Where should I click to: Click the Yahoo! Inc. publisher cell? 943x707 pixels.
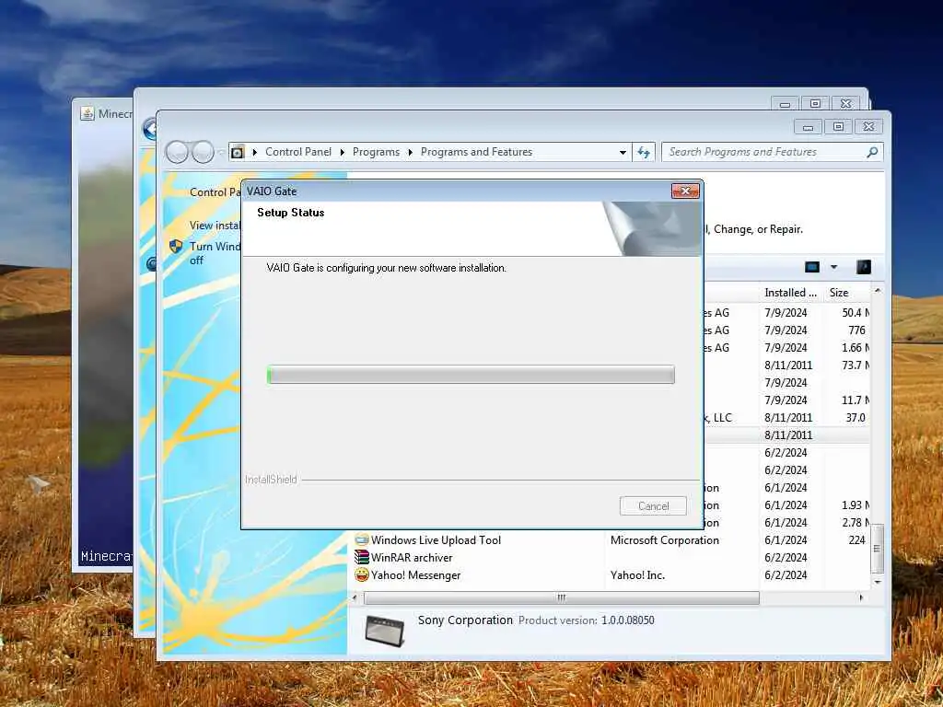(637, 574)
